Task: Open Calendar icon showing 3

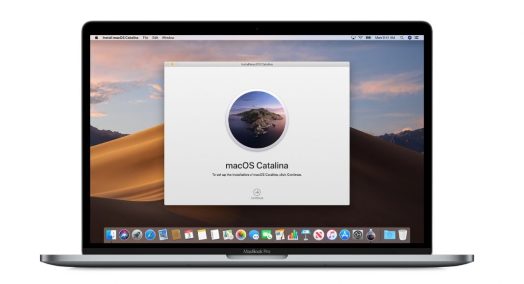Action: pos(189,235)
